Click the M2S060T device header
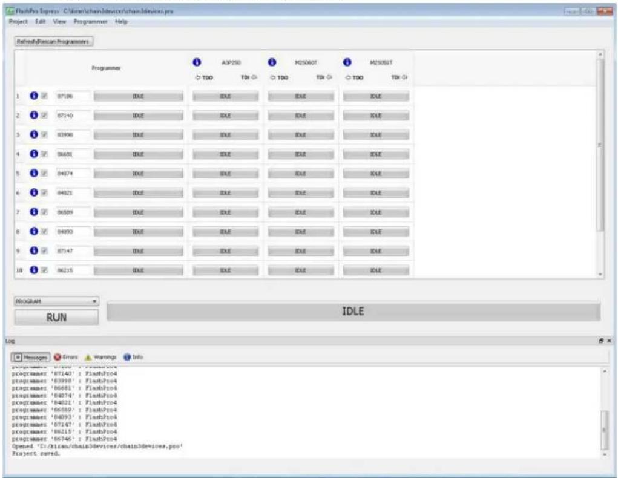Image resolution: width=618 pixels, height=478 pixels. pos(306,62)
